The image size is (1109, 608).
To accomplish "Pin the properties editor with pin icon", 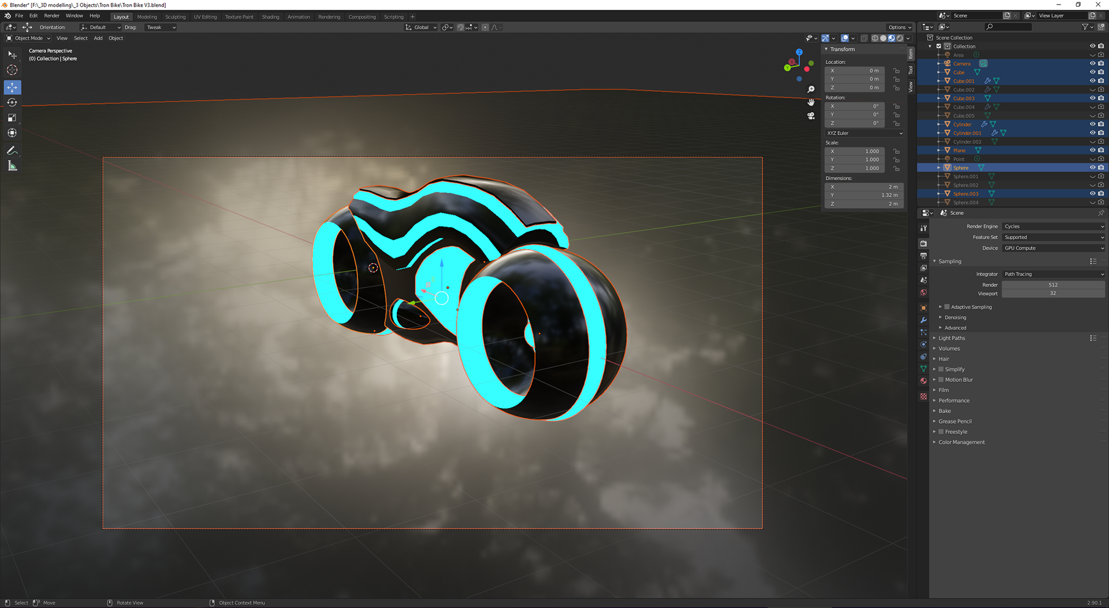I will (1101, 213).
